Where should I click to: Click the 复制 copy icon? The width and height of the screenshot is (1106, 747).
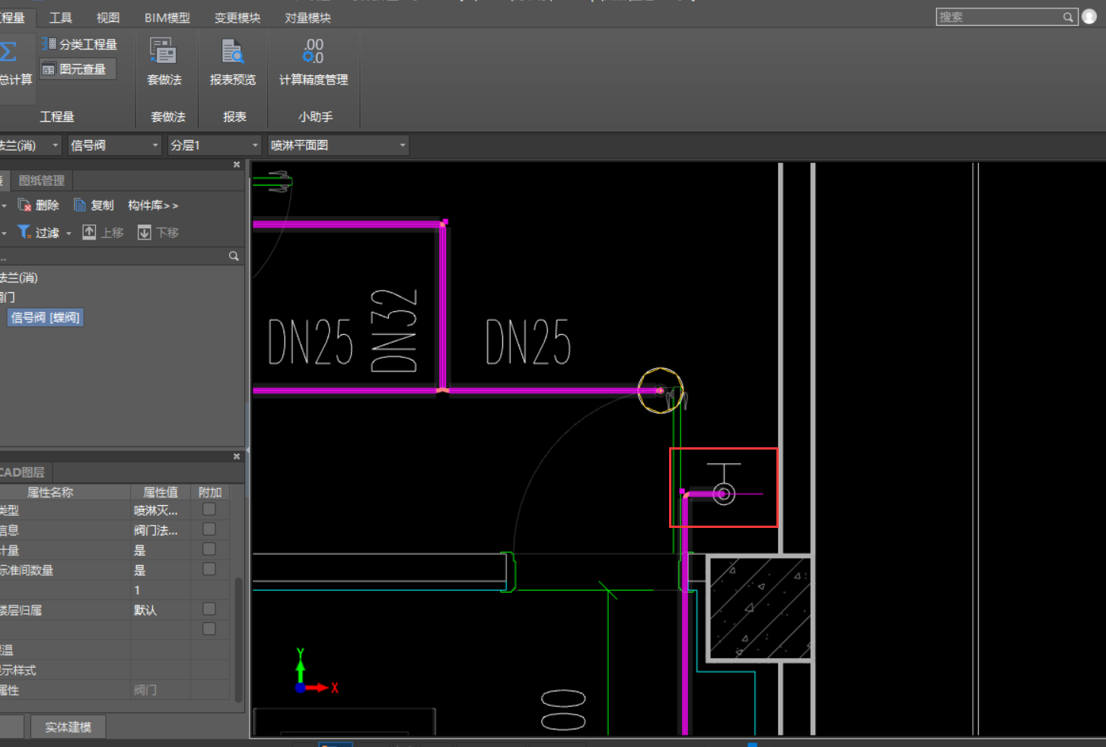point(80,205)
